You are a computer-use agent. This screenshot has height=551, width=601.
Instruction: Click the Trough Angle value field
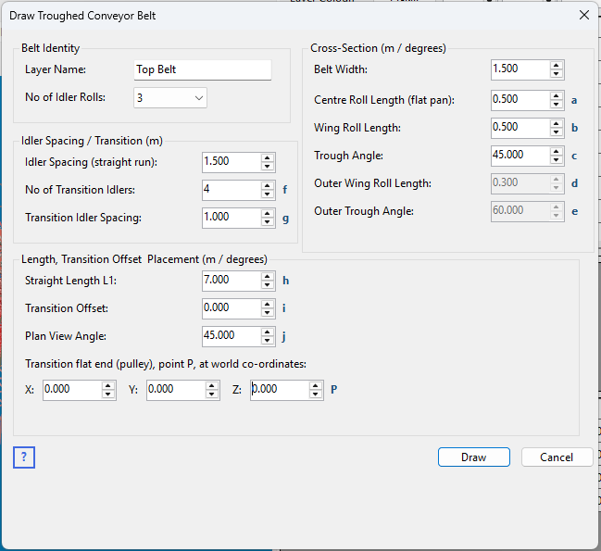[x=520, y=156]
